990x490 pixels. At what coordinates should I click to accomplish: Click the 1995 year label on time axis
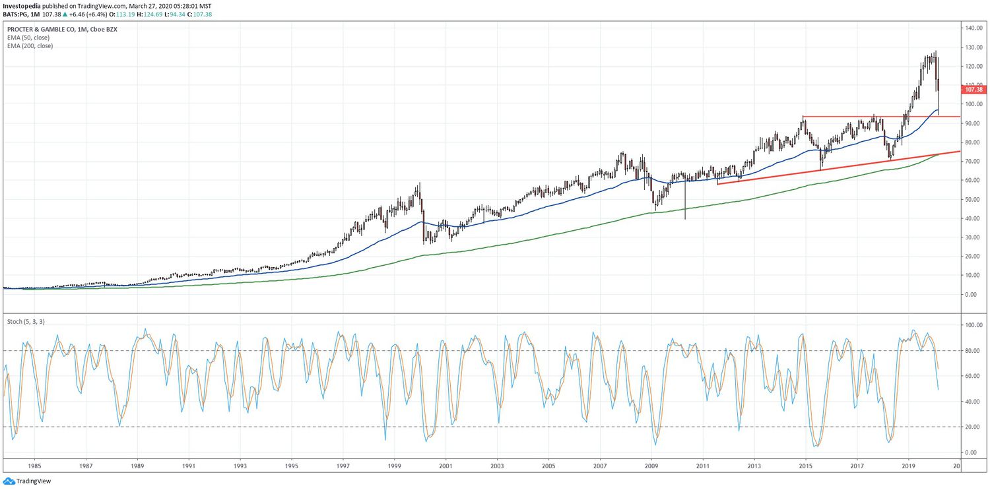pyautogui.click(x=292, y=466)
